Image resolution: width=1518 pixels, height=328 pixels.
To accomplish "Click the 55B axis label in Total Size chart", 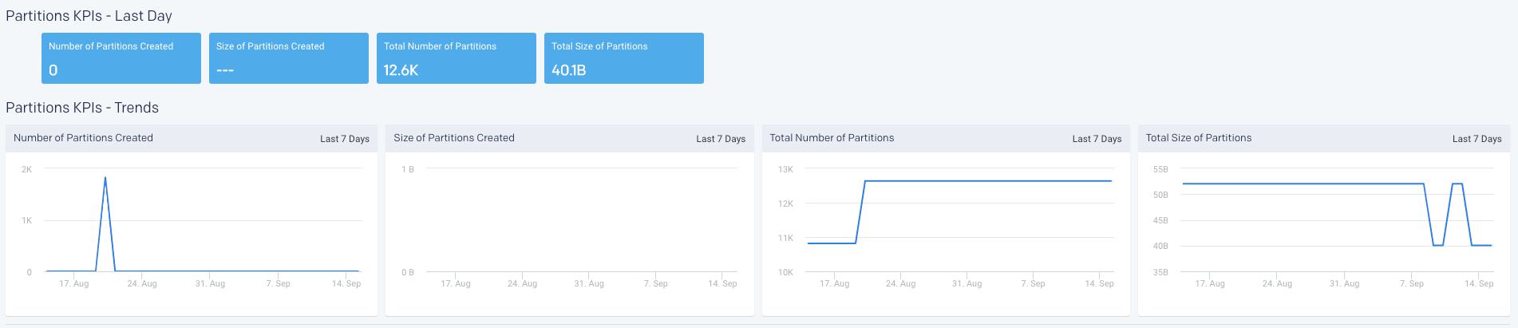I will click(x=1160, y=169).
